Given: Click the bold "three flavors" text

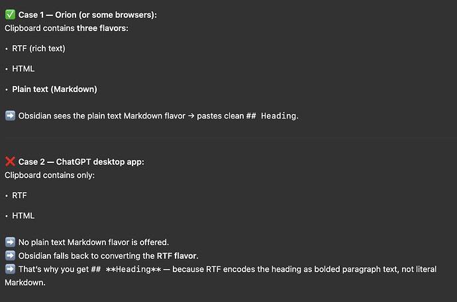Looking at the screenshot, I should (x=101, y=28).
